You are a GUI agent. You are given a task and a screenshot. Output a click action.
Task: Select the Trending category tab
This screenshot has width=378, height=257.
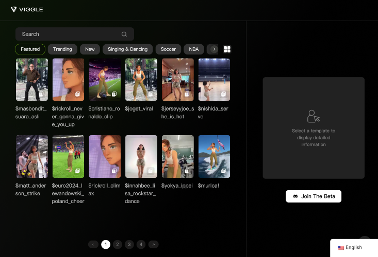62,49
